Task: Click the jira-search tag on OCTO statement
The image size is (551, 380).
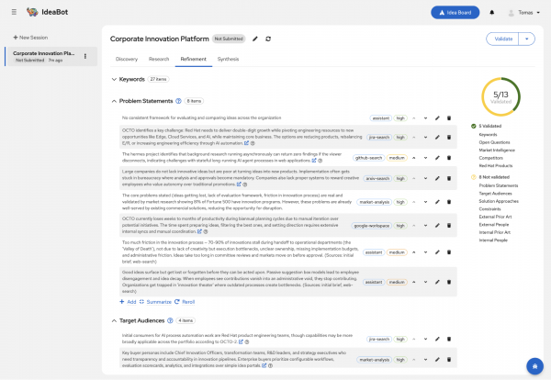Action: 379,138
